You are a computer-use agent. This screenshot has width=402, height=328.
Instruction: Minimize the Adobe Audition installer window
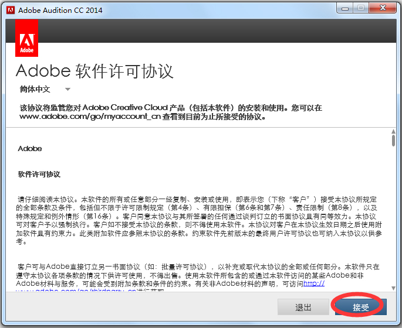click(x=344, y=8)
